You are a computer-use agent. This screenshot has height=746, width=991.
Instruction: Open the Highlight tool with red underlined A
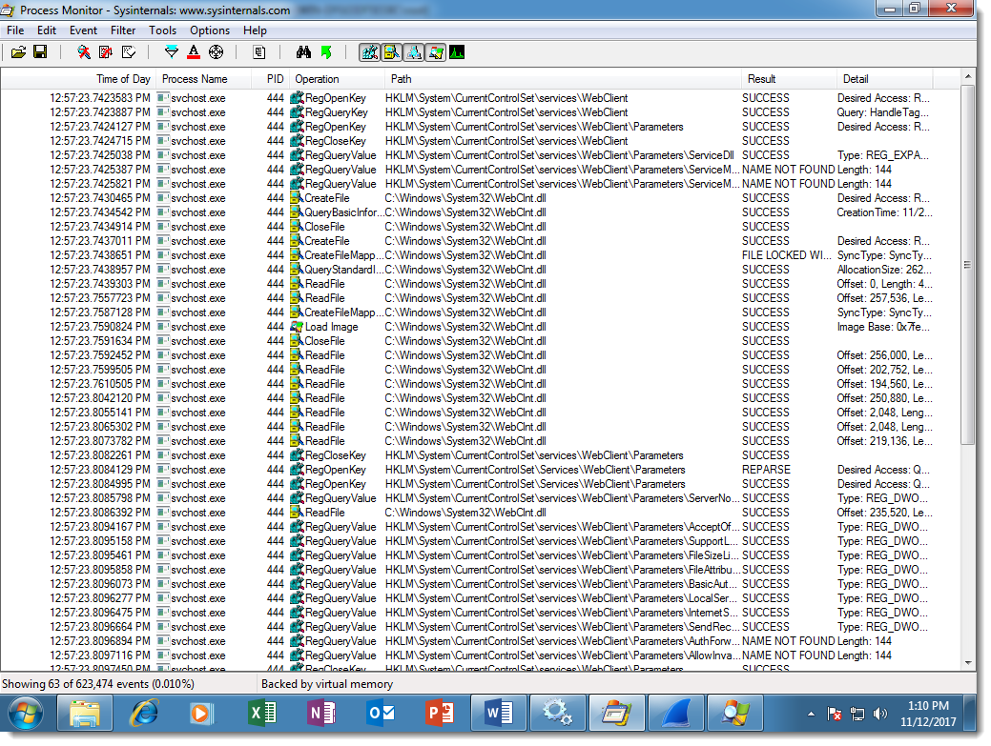pyautogui.click(x=194, y=51)
